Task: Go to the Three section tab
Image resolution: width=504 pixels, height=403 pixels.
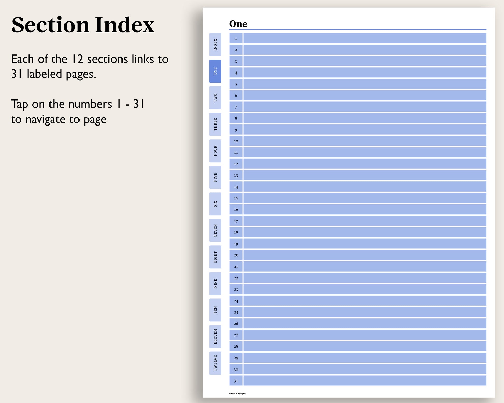Action: click(215, 124)
